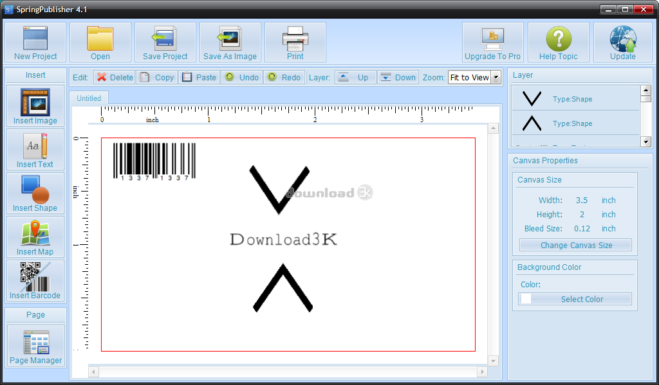The image size is (659, 385).
Task: Click canvas vertical scrollbar up arrow
Action: coord(494,129)
